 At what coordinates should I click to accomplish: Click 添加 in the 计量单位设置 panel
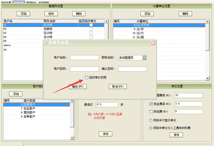click(x=147, y=14)
